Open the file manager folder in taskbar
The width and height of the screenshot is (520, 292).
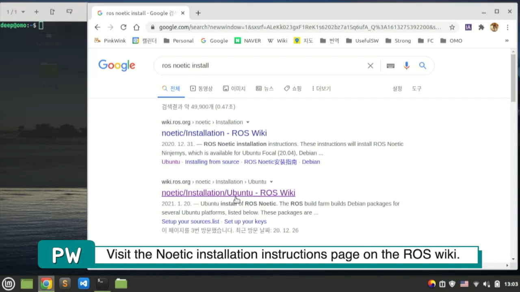click(121, 283)
